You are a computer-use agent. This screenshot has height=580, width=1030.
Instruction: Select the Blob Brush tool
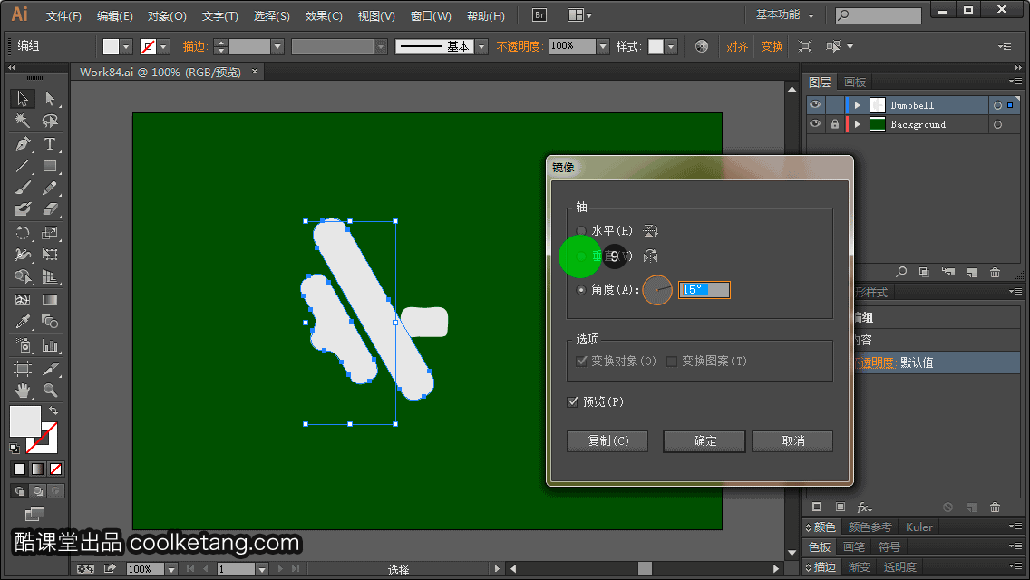[x=23, y=209]
